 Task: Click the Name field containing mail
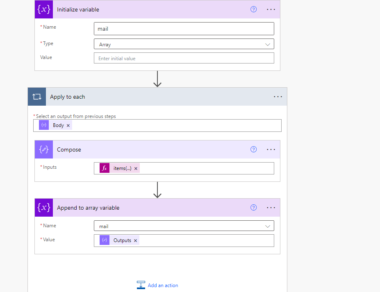pyautogui.click(x=184, y=29)
